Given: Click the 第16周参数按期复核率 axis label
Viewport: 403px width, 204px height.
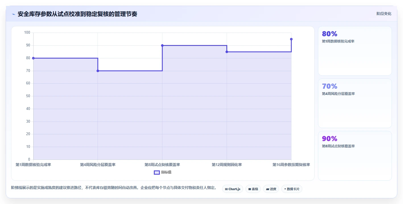Looking at the screenshot, I should (291, 165).
